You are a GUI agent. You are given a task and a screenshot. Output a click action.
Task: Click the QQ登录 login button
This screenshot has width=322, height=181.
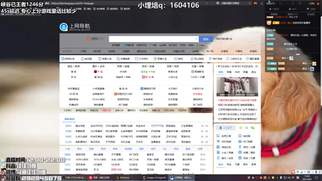tap(225, 128)
